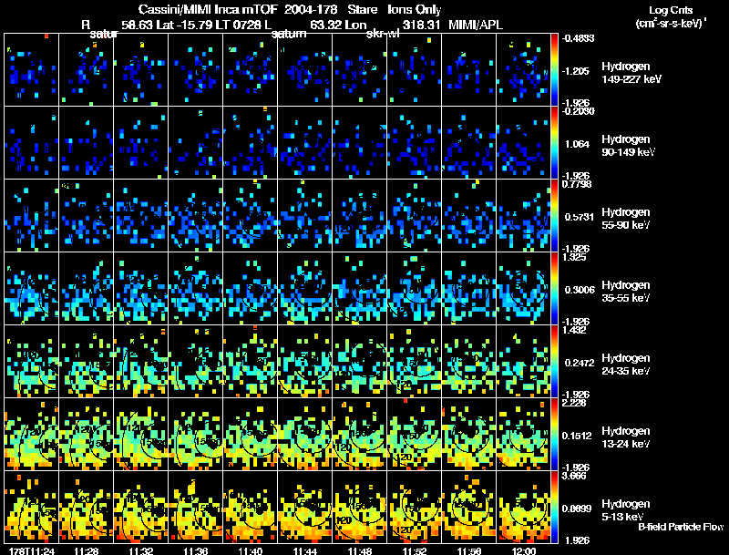This screenshot has width=729, height=555.
Task: Click the Hydrogen 5-13 keV label
Action: click(x=626, y=509)
